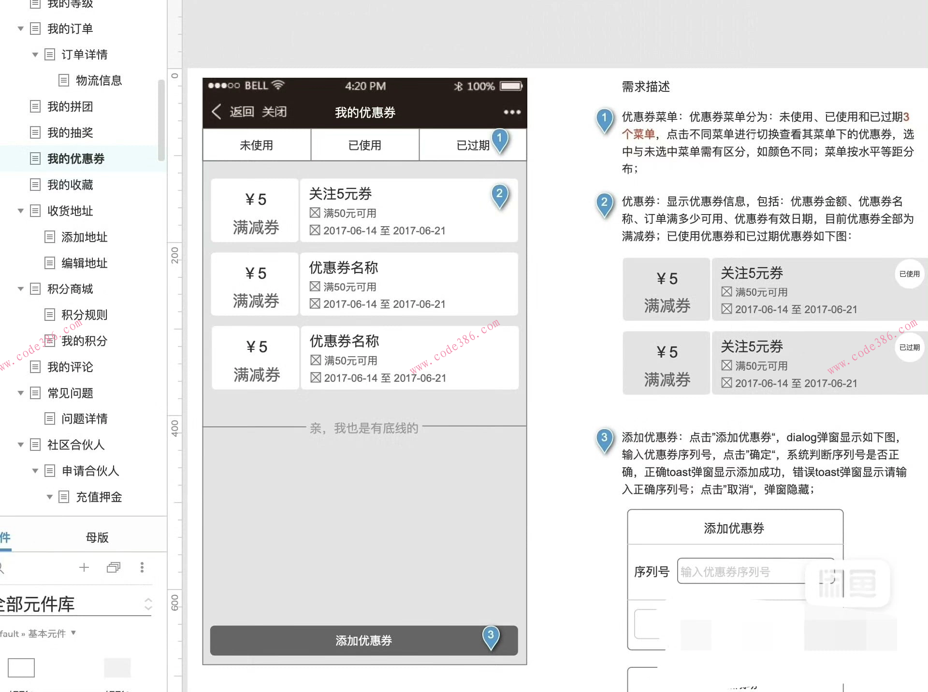Screen dimensions: 928x692
Task: Switch to the 母版 tab
Action: [97, 537]
